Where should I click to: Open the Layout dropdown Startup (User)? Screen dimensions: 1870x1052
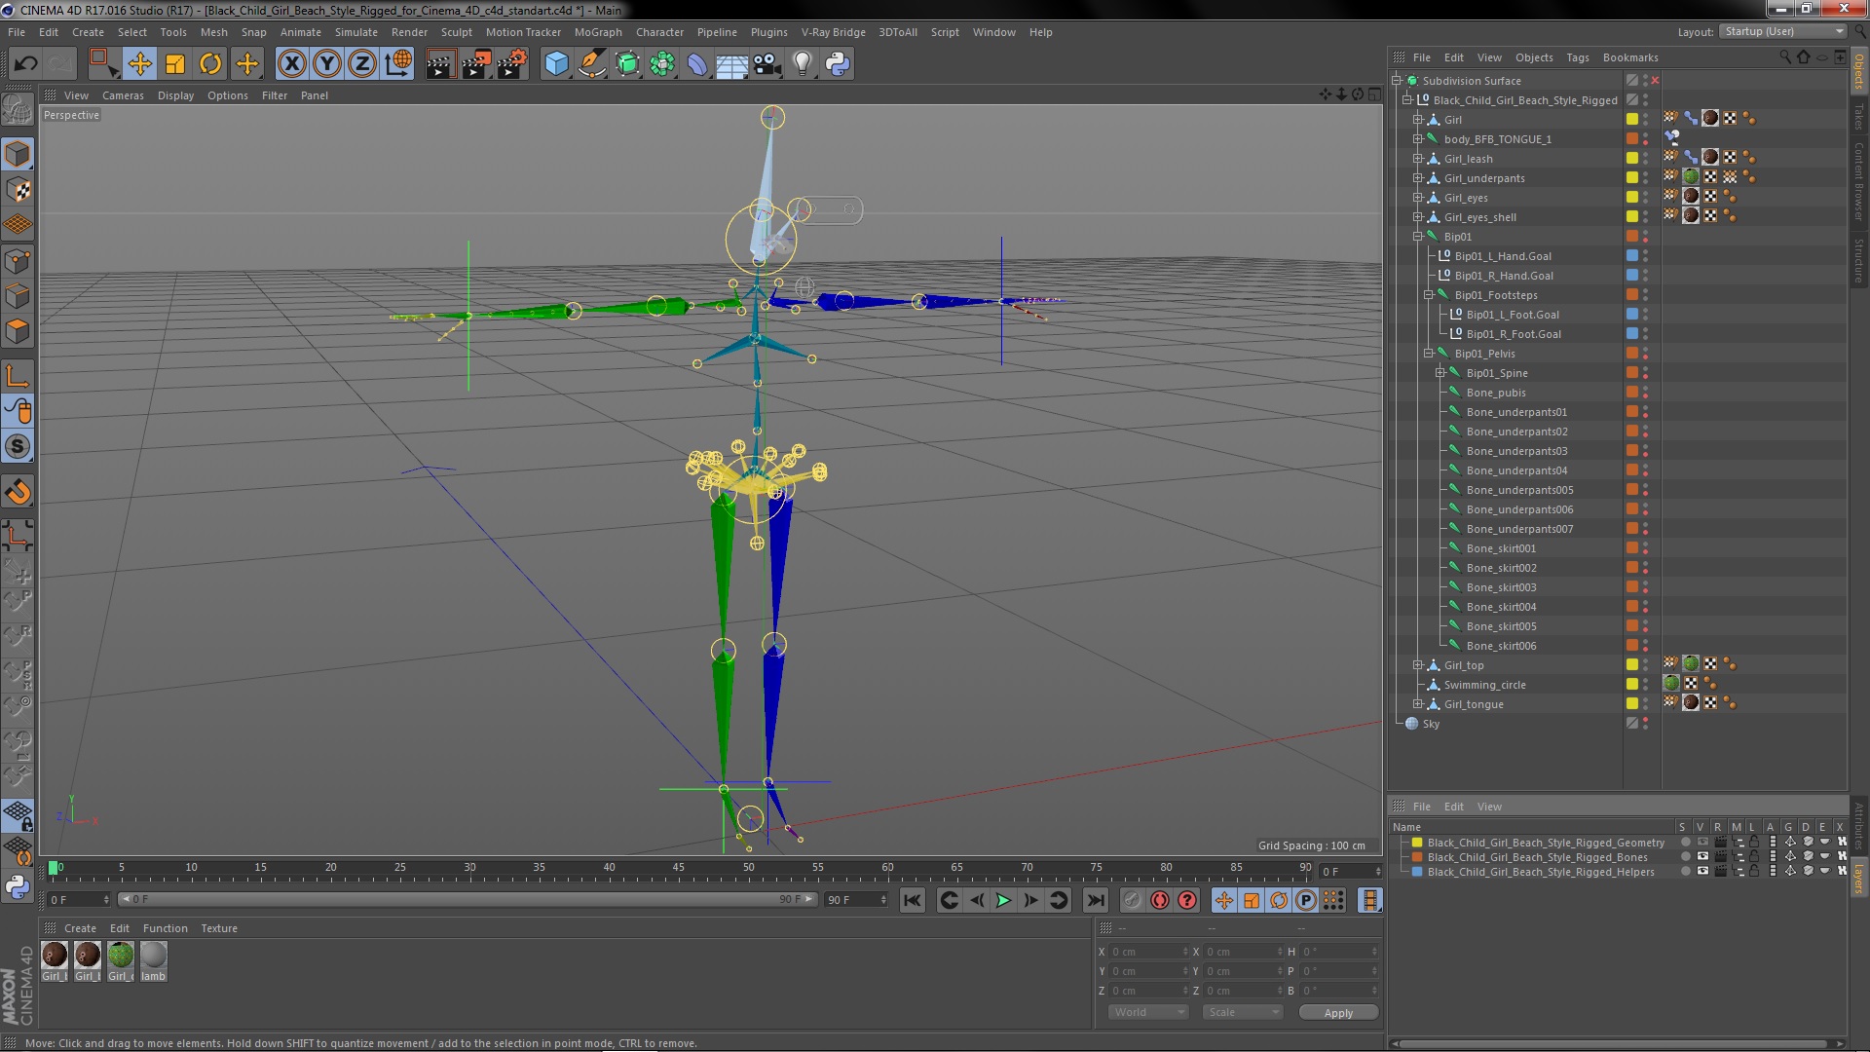pyautogui.click(x=1782, y=31)
